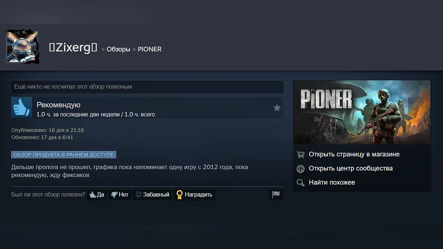Report the review using the flag icon
Viewport: 443px width, 249px height.
pyautogui.click(x=276, y=194)
